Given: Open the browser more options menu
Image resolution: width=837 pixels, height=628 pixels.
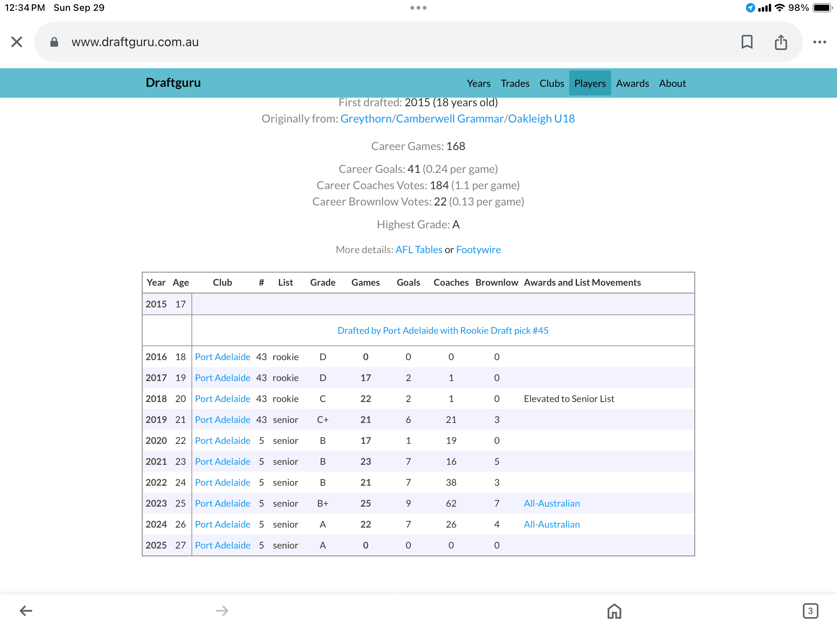Looking at the screenshot, I should coord(820,42).
